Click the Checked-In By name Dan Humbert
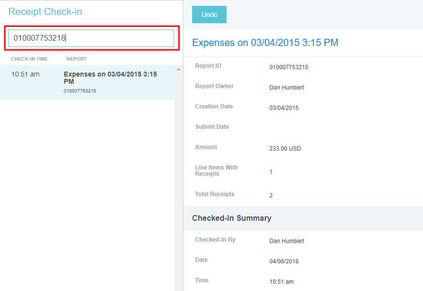 [x=287, y=241]
